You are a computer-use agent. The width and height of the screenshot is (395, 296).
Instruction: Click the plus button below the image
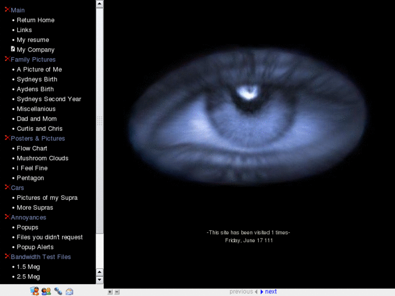coord(110,292)
